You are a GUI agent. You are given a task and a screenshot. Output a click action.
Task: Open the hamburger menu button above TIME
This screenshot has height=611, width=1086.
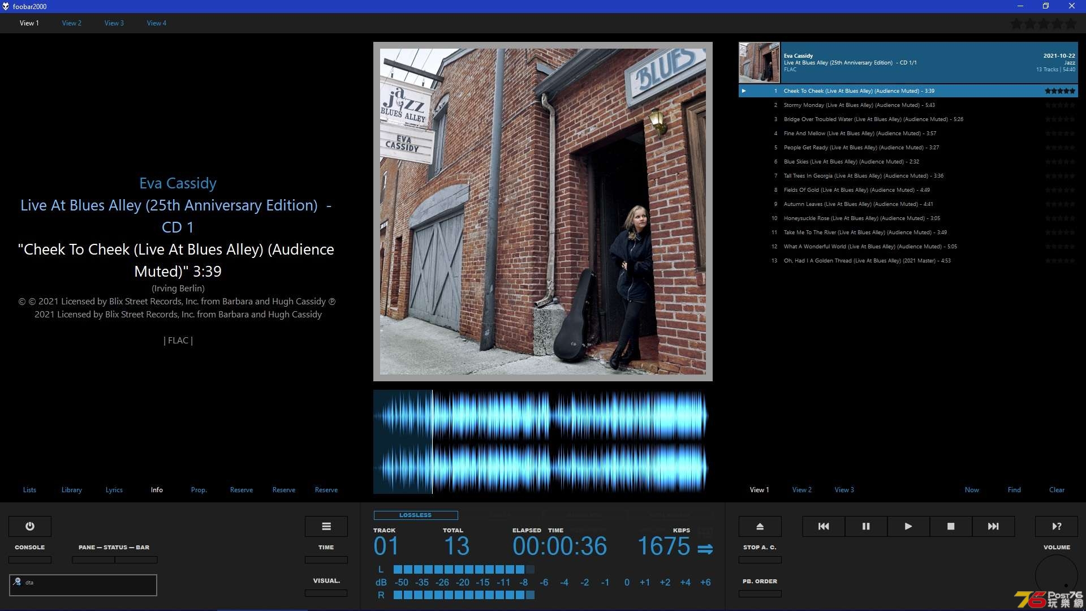point(326,526)
